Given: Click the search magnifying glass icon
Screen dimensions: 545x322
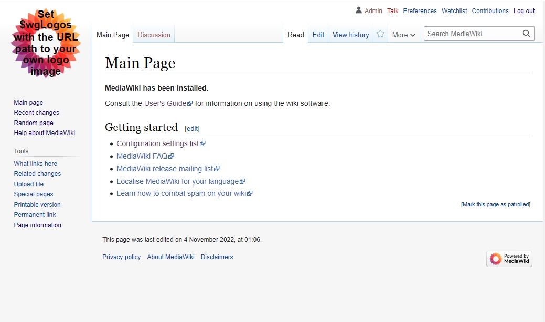Looking at the screenshot, I should pyautogui.click(x=526, y=34).
